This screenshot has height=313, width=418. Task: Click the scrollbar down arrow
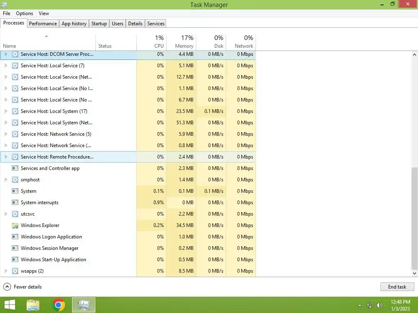pyautogui.click(x=414, y=273)
